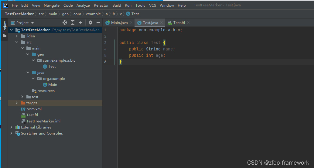Click the pom.xml Maven icon
The height and width of the screenshot is (168, 314).
coord(23,109)
